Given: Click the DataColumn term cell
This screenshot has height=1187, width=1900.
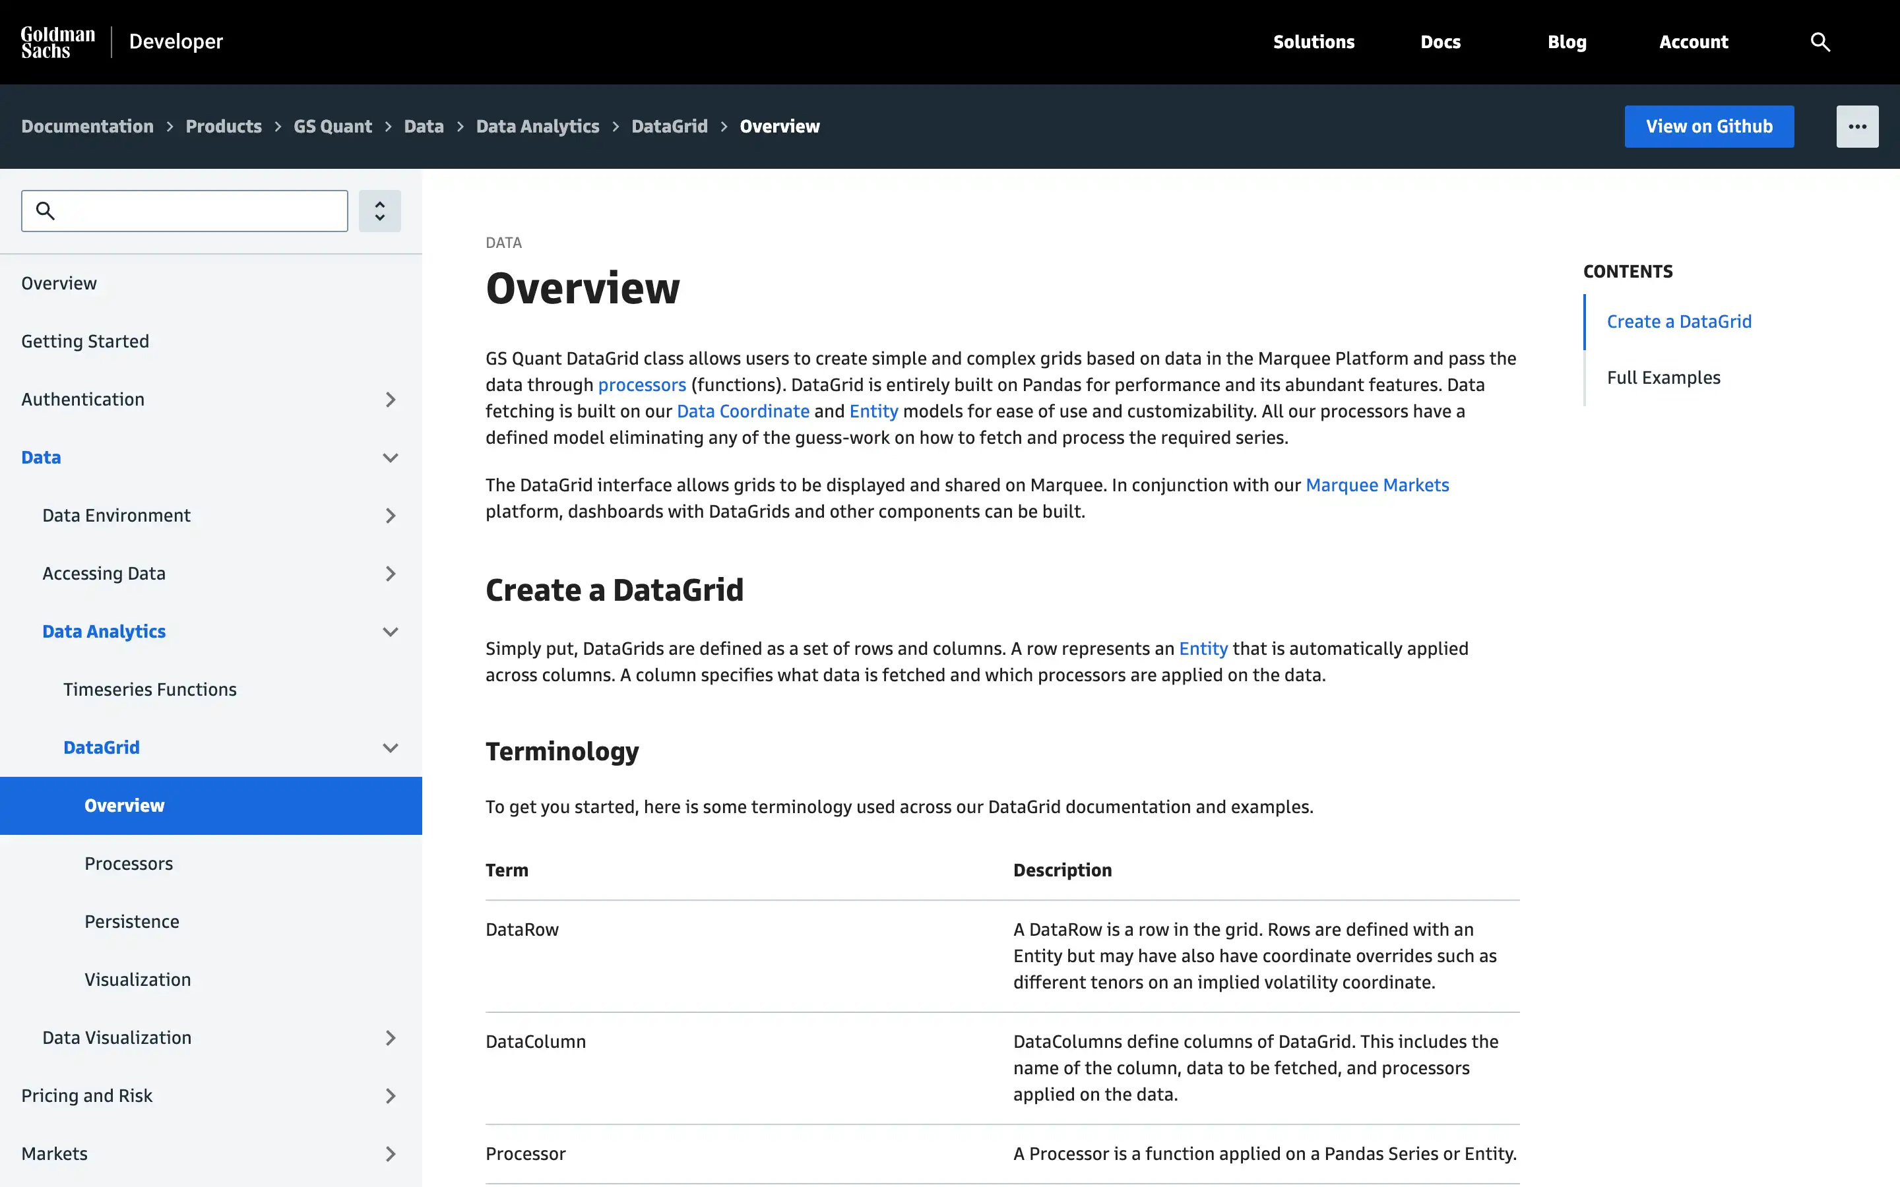Looking at the screenshot, I should 536,1042.
